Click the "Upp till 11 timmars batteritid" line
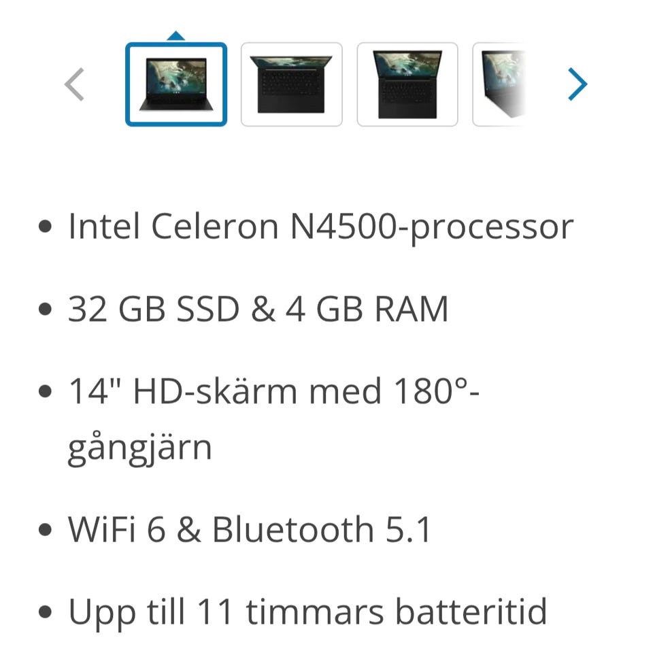The width and height of the screenshot is (653, 668). tap(307, 612)
